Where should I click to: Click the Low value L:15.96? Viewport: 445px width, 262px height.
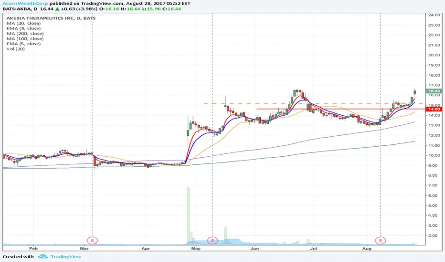[x=151, y=9]
